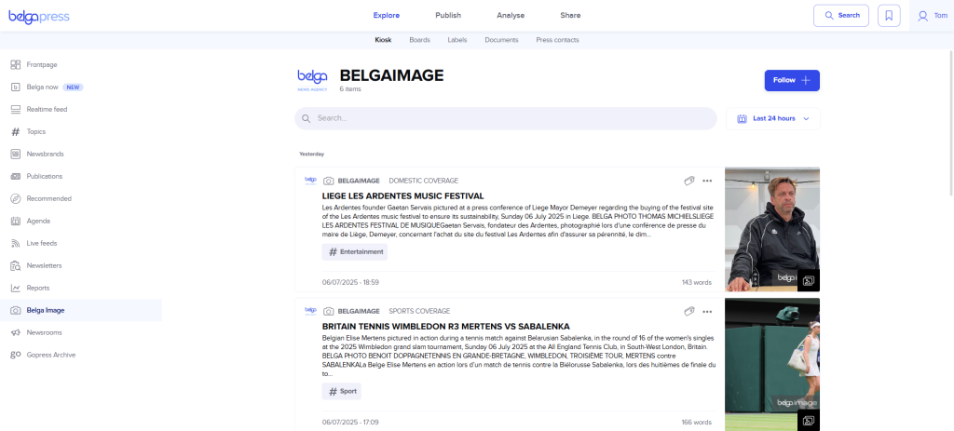
Task: Open Newsrooms in sidebar
Action: [x=44, y=332]
